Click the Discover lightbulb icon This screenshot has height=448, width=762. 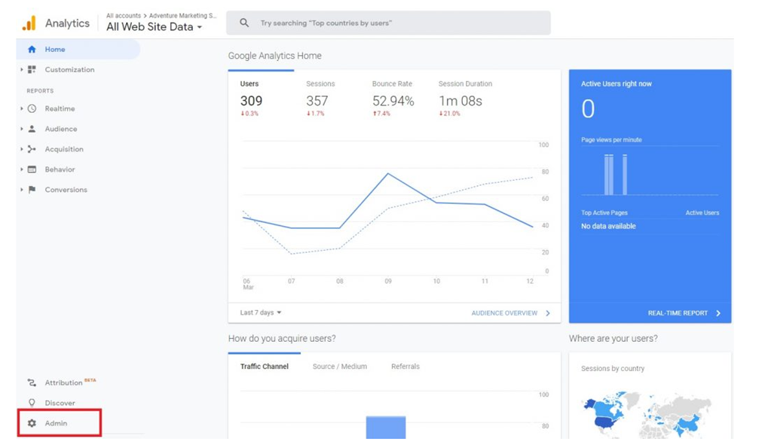click(x=32, y=403)
